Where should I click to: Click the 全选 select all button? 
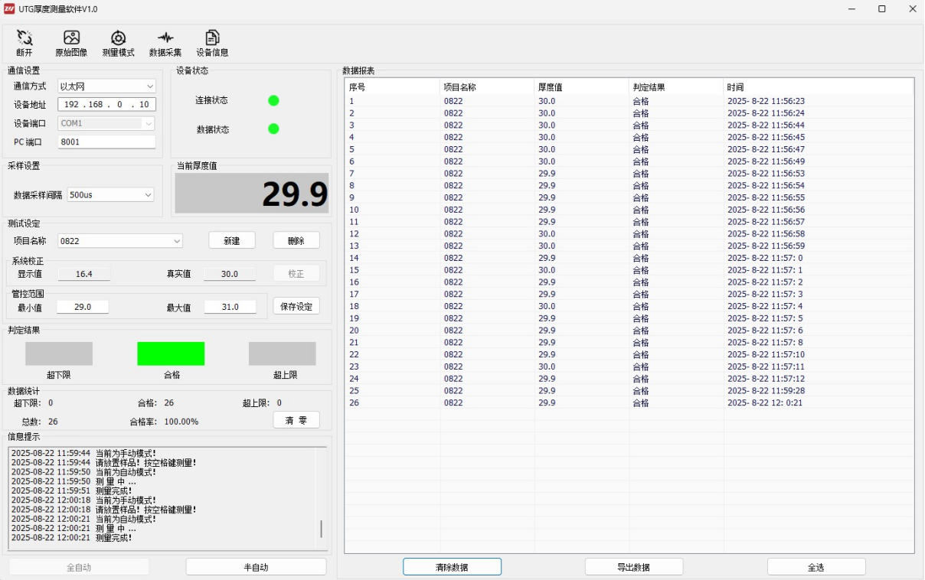[x=816, y=567]
